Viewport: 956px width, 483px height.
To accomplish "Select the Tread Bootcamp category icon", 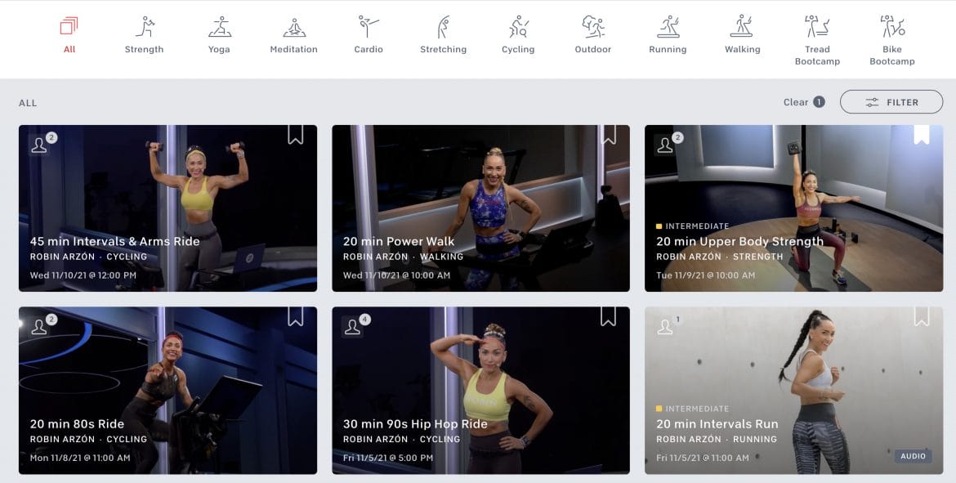I will point(817,27).
